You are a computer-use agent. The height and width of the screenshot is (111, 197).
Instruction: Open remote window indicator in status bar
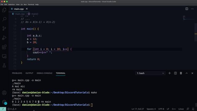3,109
